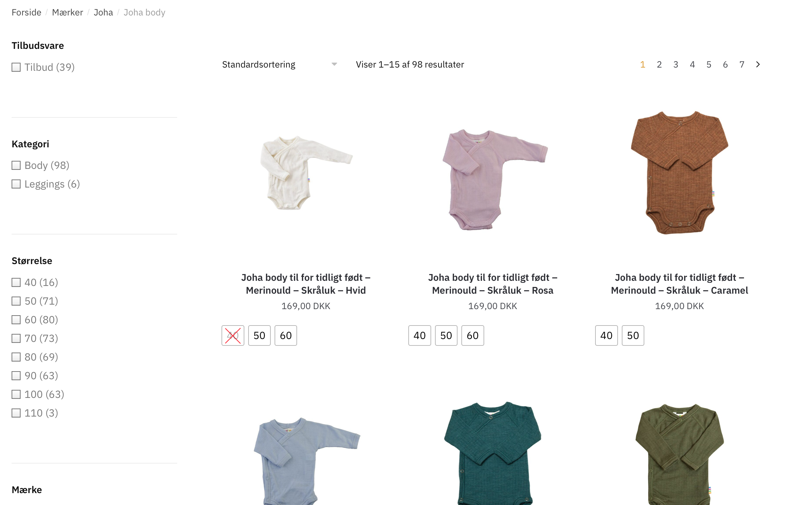The image size is (789, 505).
Task: Open the Mærker breadcrumb link
Action: [68, 13]
